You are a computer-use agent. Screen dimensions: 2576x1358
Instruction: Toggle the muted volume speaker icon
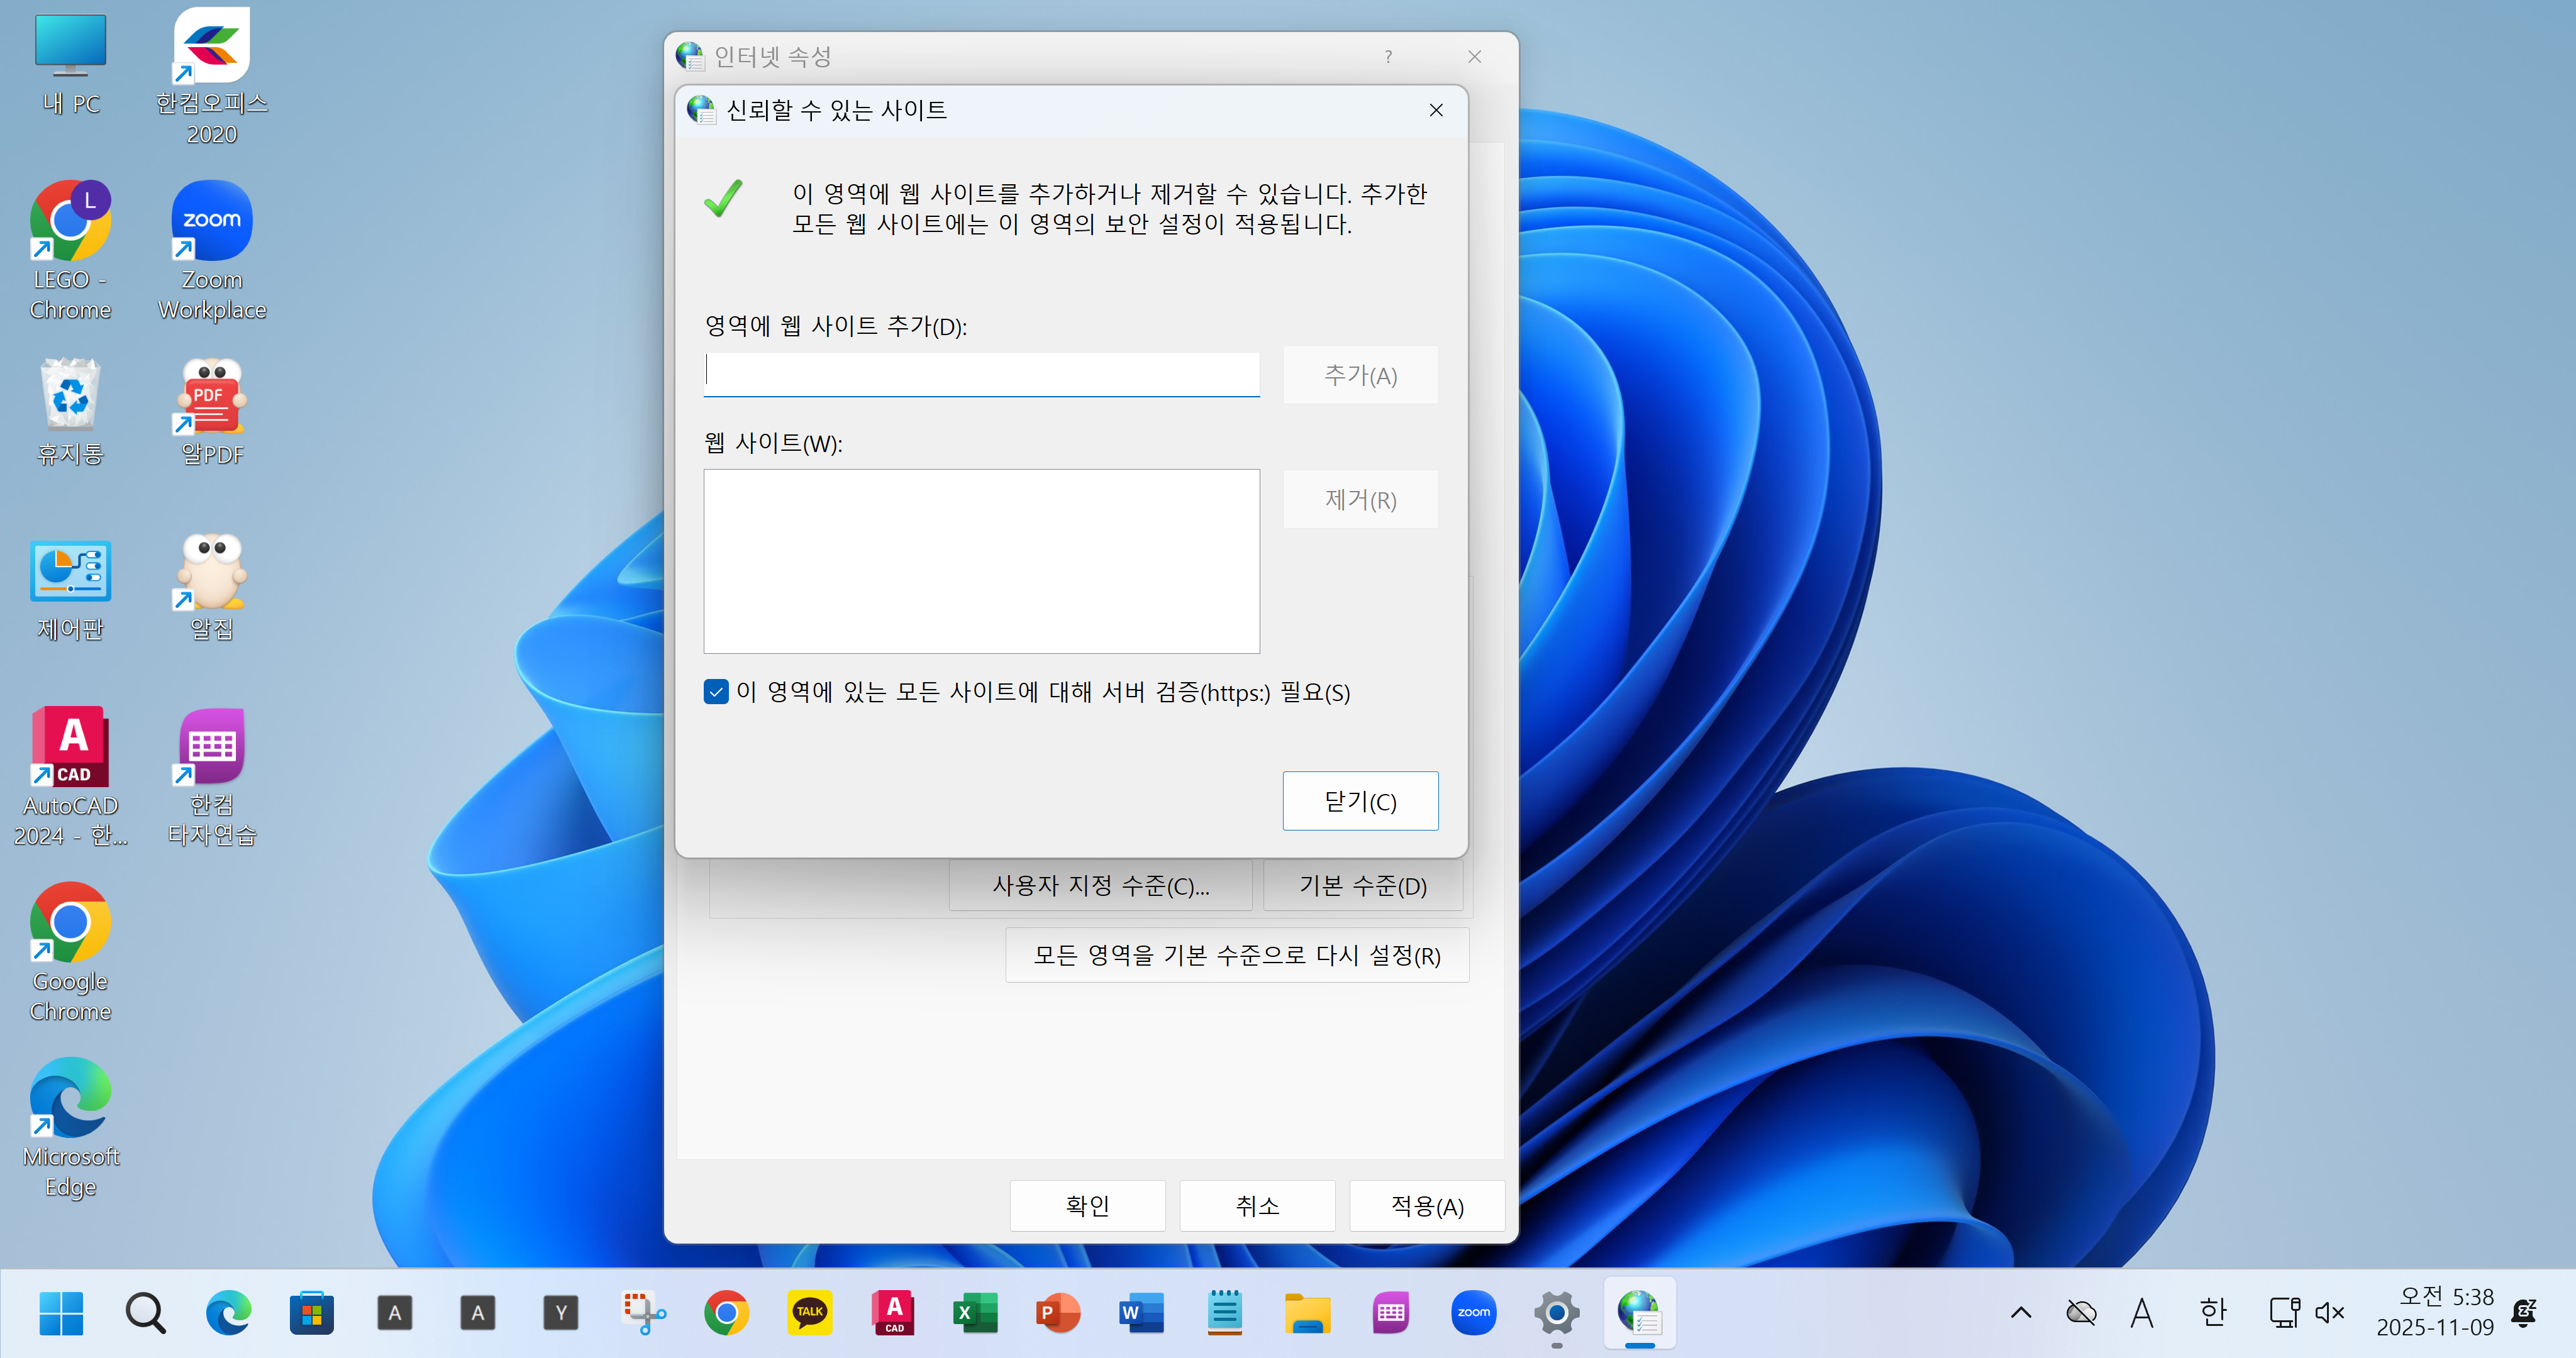click(x=2330, y=1312)
